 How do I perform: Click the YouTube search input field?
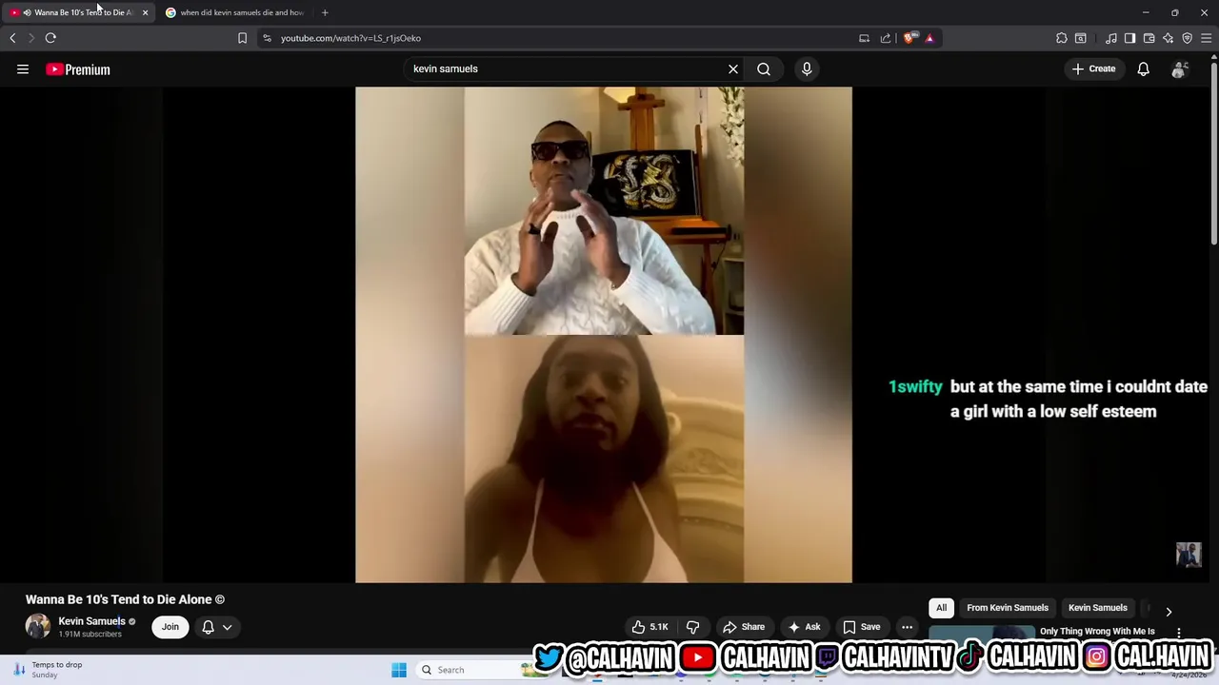pyautogui.click(x=567, y=68)
